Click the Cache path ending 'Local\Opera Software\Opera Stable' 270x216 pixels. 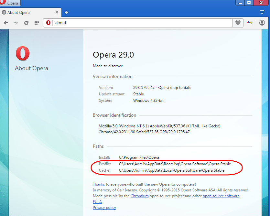(x=172, y=170)
